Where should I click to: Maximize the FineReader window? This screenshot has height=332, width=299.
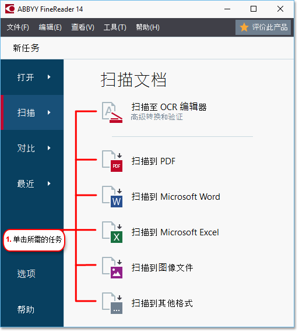(x=254, y=9)
